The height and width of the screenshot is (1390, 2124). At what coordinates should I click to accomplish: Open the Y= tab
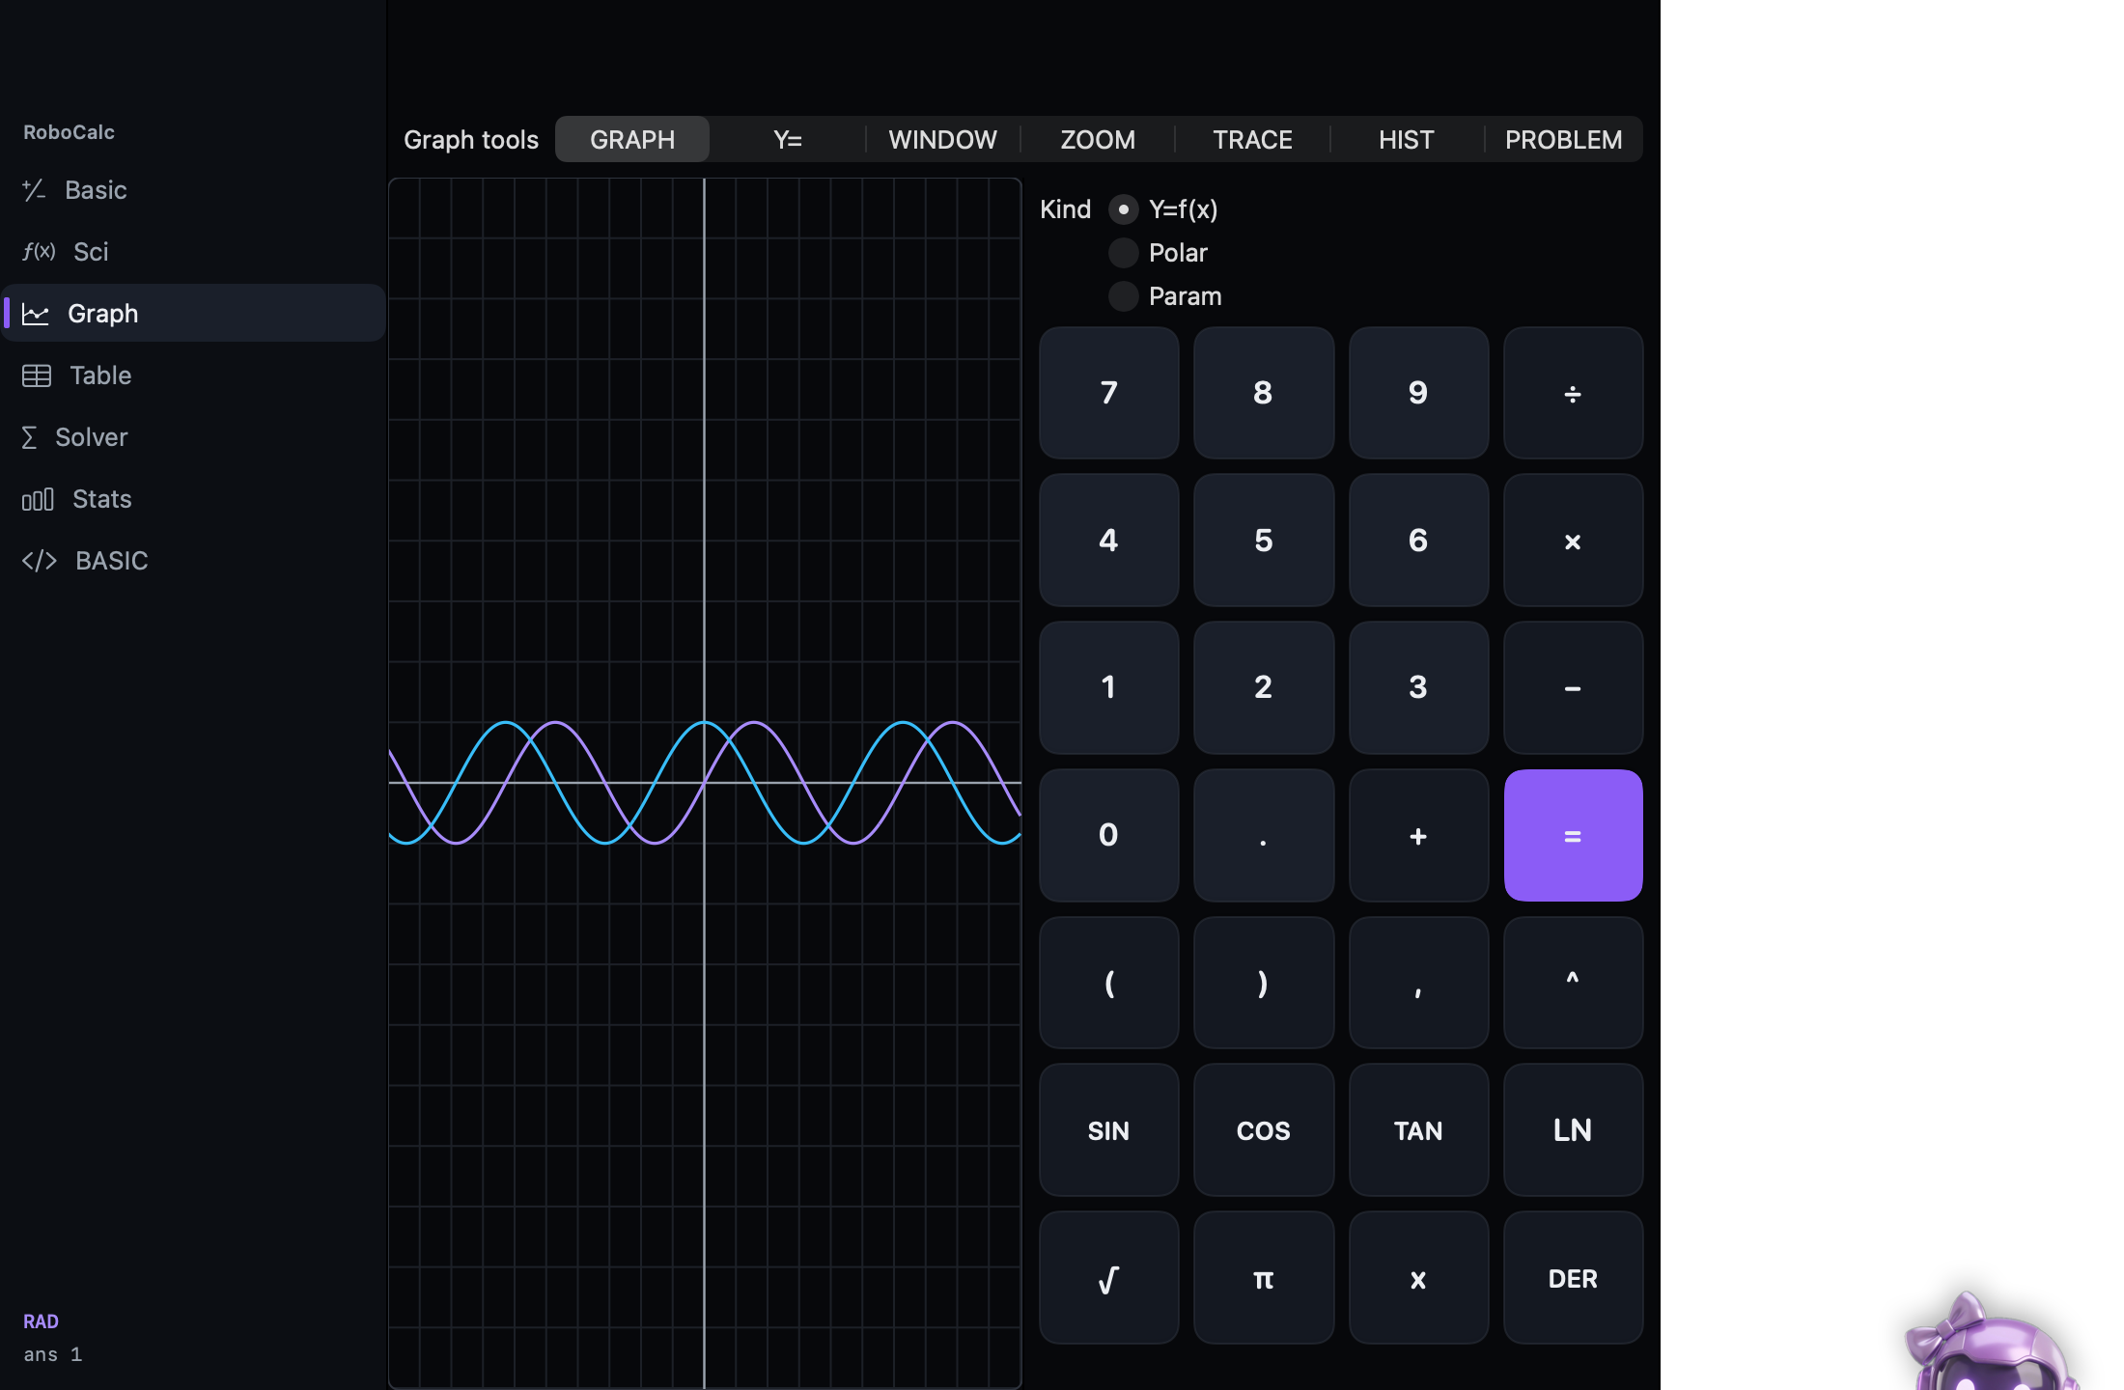pyautogui.click(x=788, y=140)
